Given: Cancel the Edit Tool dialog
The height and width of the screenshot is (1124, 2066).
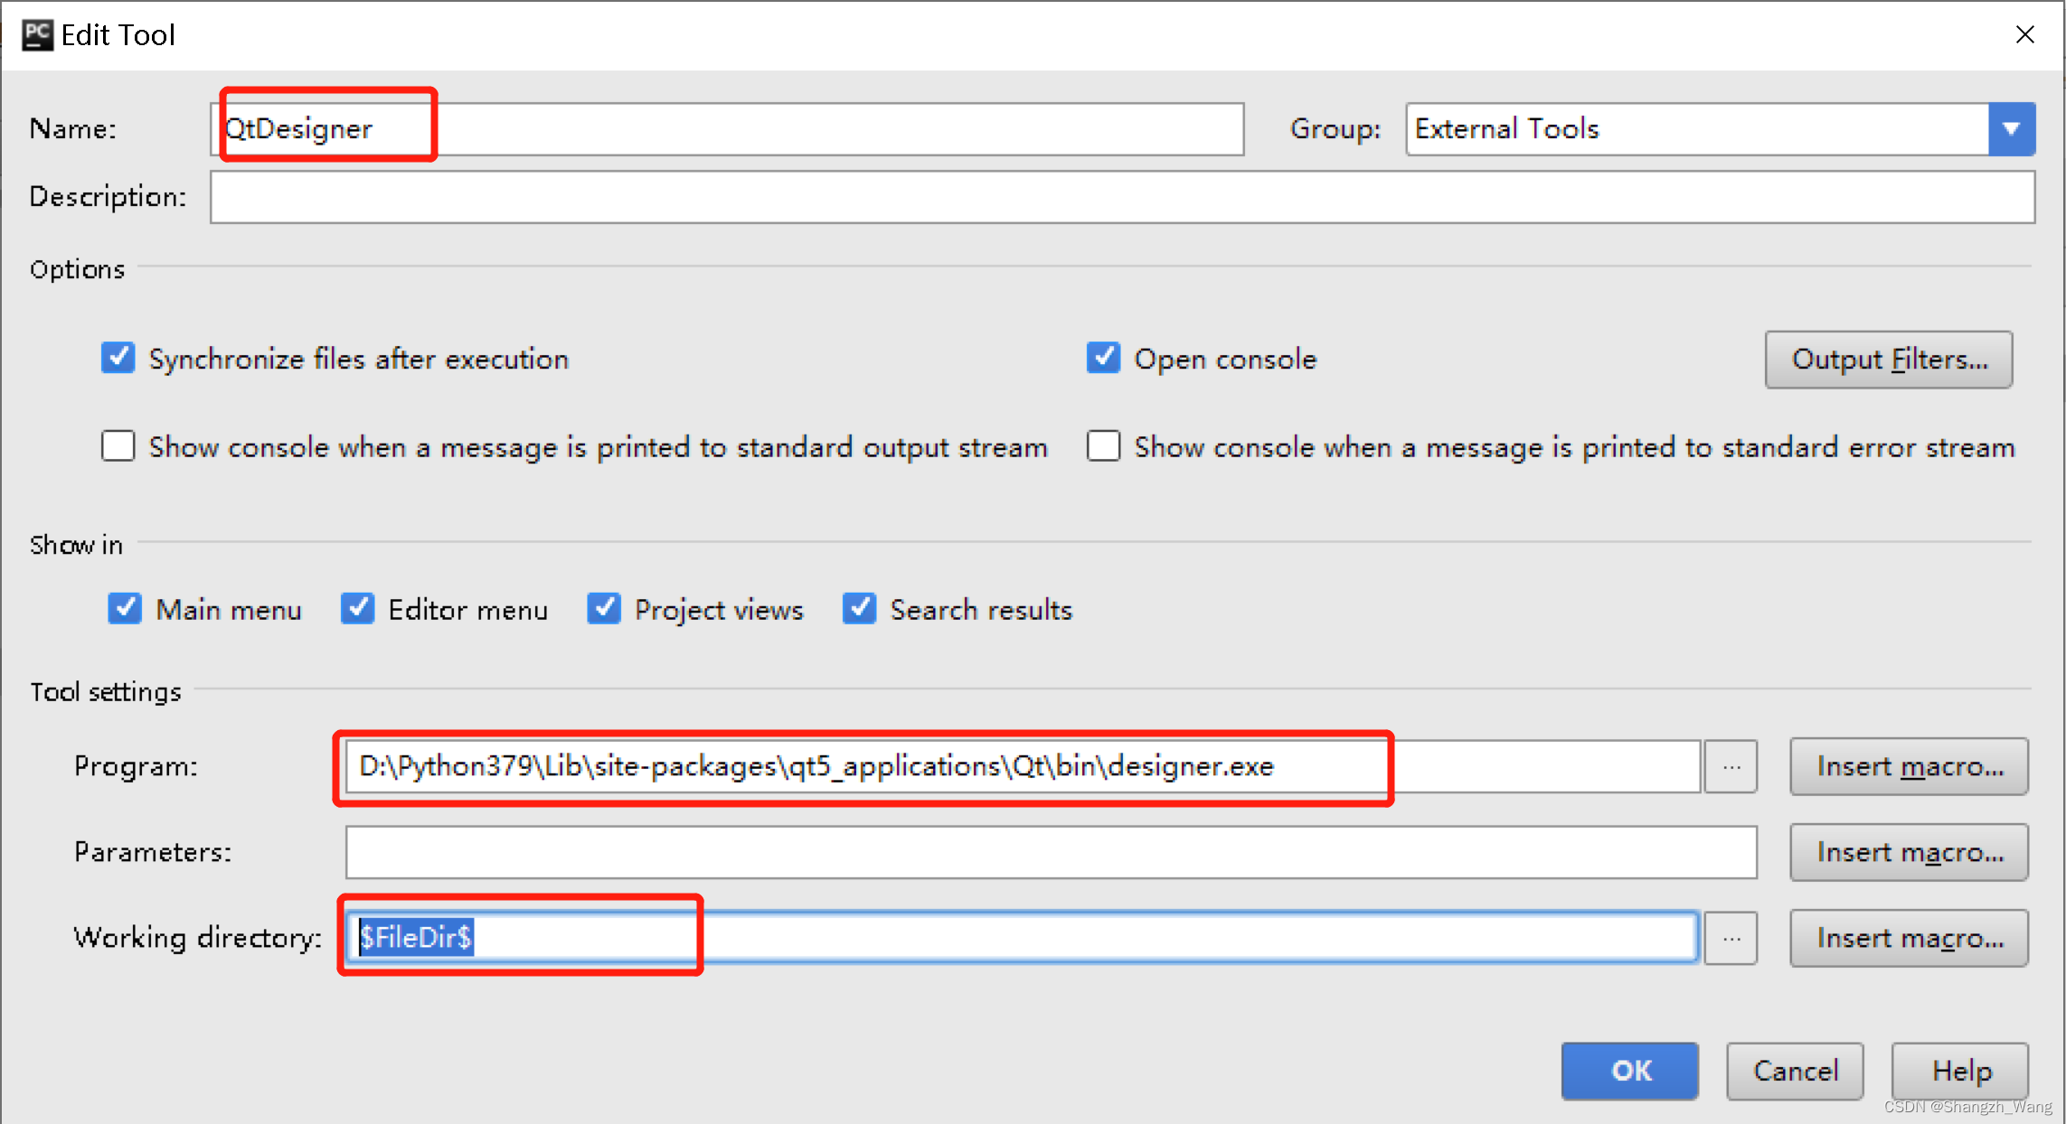Looking at the screenshot, I should coord(1796,1071).
